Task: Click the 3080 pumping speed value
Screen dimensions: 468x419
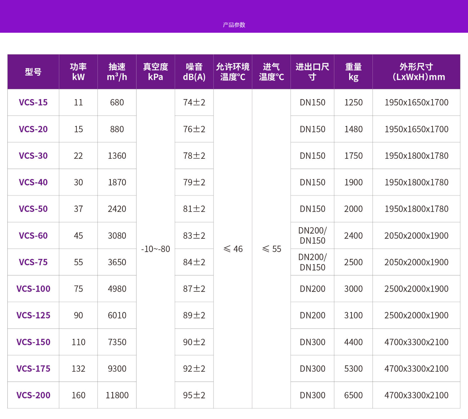Action: (x=117, y=235)
